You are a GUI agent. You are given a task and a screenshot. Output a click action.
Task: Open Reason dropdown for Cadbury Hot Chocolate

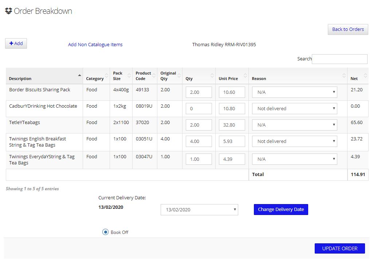coord(294,109)
